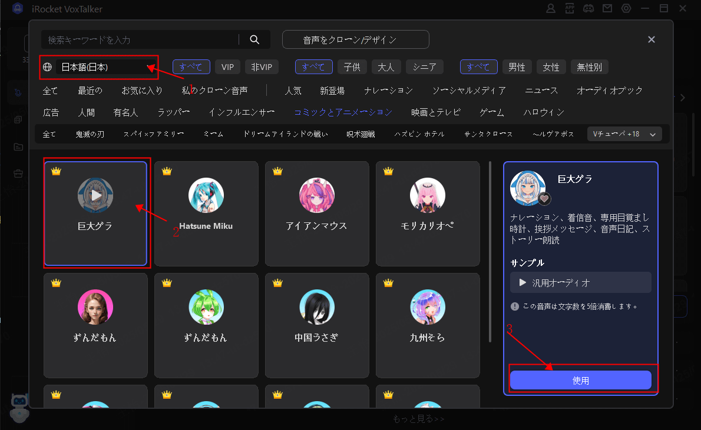Filter by 非VIP voices

point(262,67)
